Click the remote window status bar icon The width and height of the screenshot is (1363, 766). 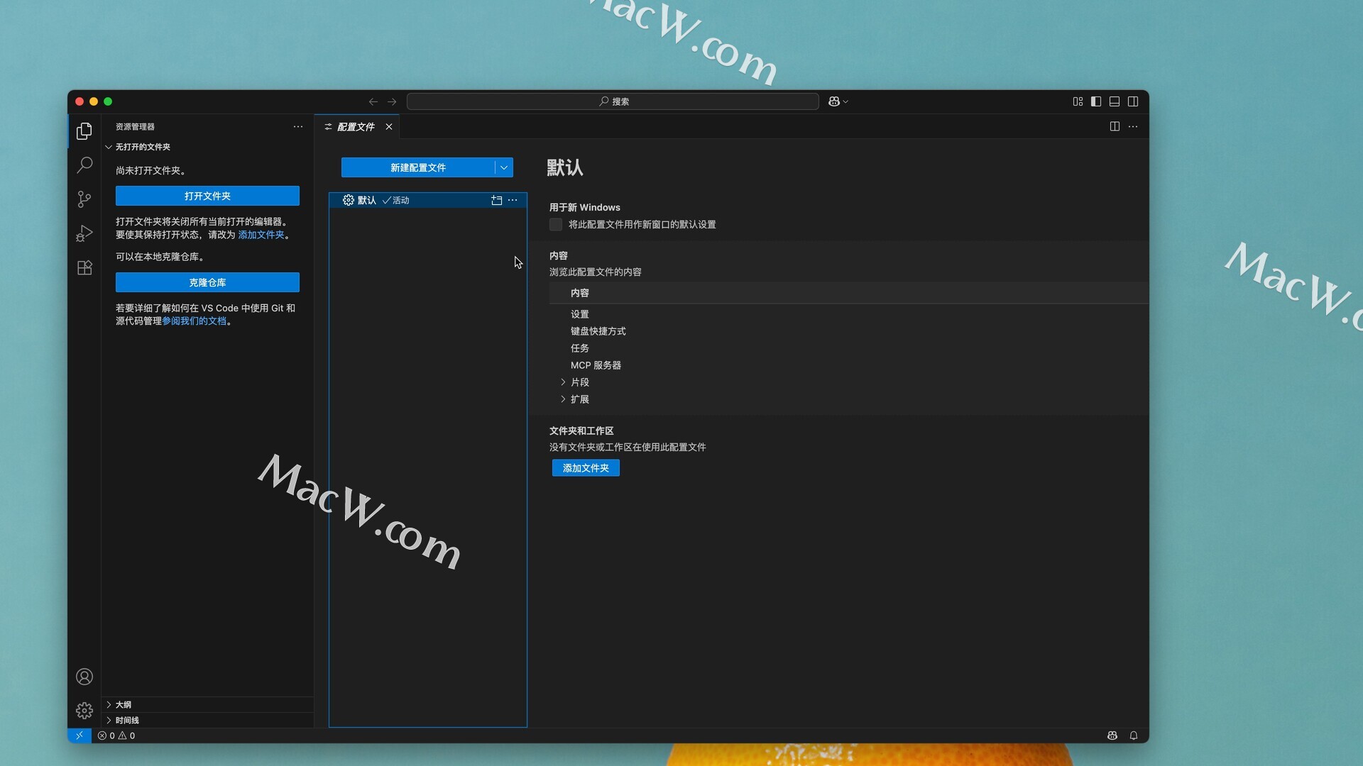tap(80, 736)
